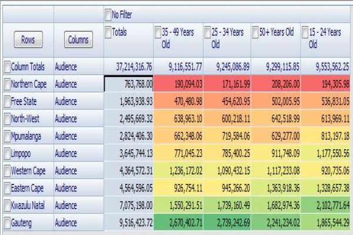Tick the 25 - 34 Years Old checkbox
The width and height of the screenshot is (353, 235).
pos(207,32)
